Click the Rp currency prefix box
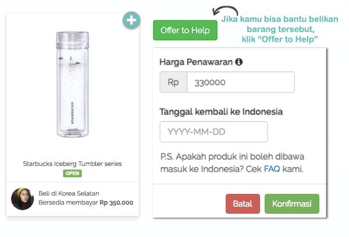This screenshot has height=237, width=349. (x=173, y=82)
